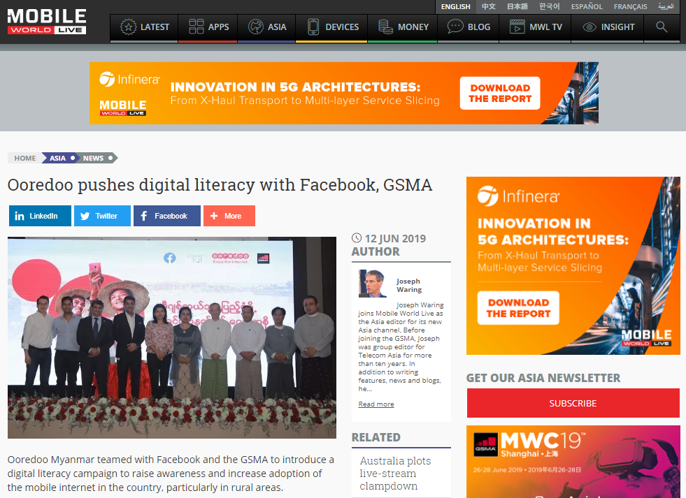Open the Mobile World Live home logo

(46, 21)
